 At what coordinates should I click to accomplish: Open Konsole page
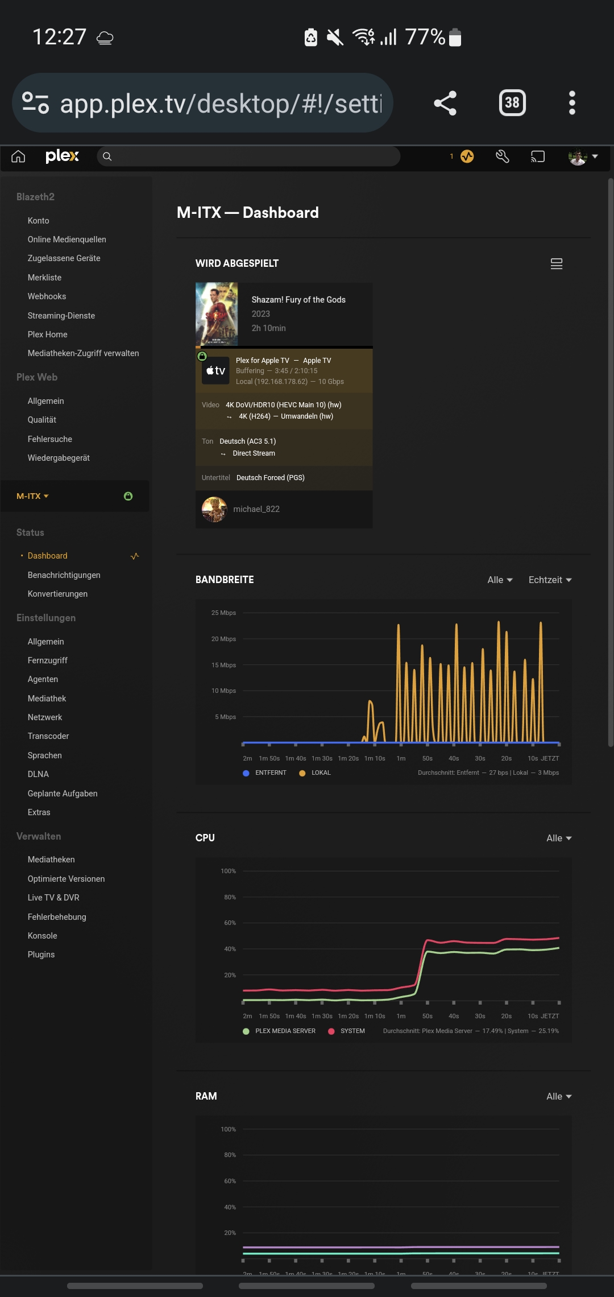(x=43, y=936)
